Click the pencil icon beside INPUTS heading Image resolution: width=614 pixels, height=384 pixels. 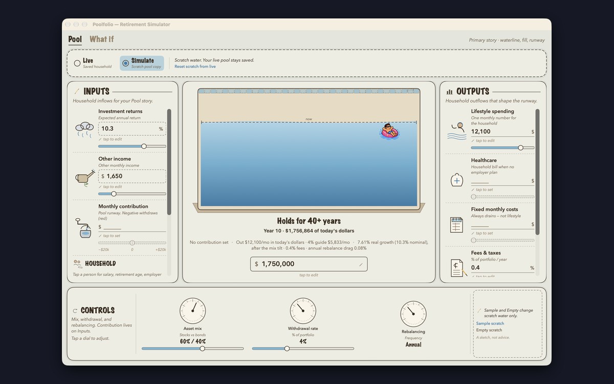point(77,92)
